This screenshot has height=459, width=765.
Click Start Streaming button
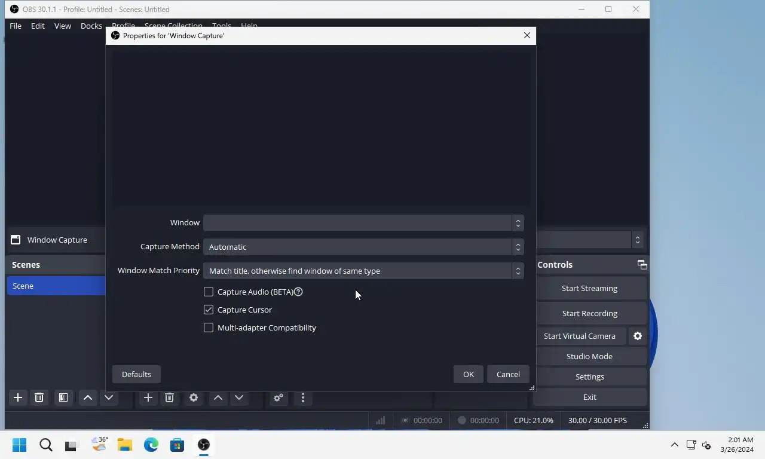pos(589,288)
